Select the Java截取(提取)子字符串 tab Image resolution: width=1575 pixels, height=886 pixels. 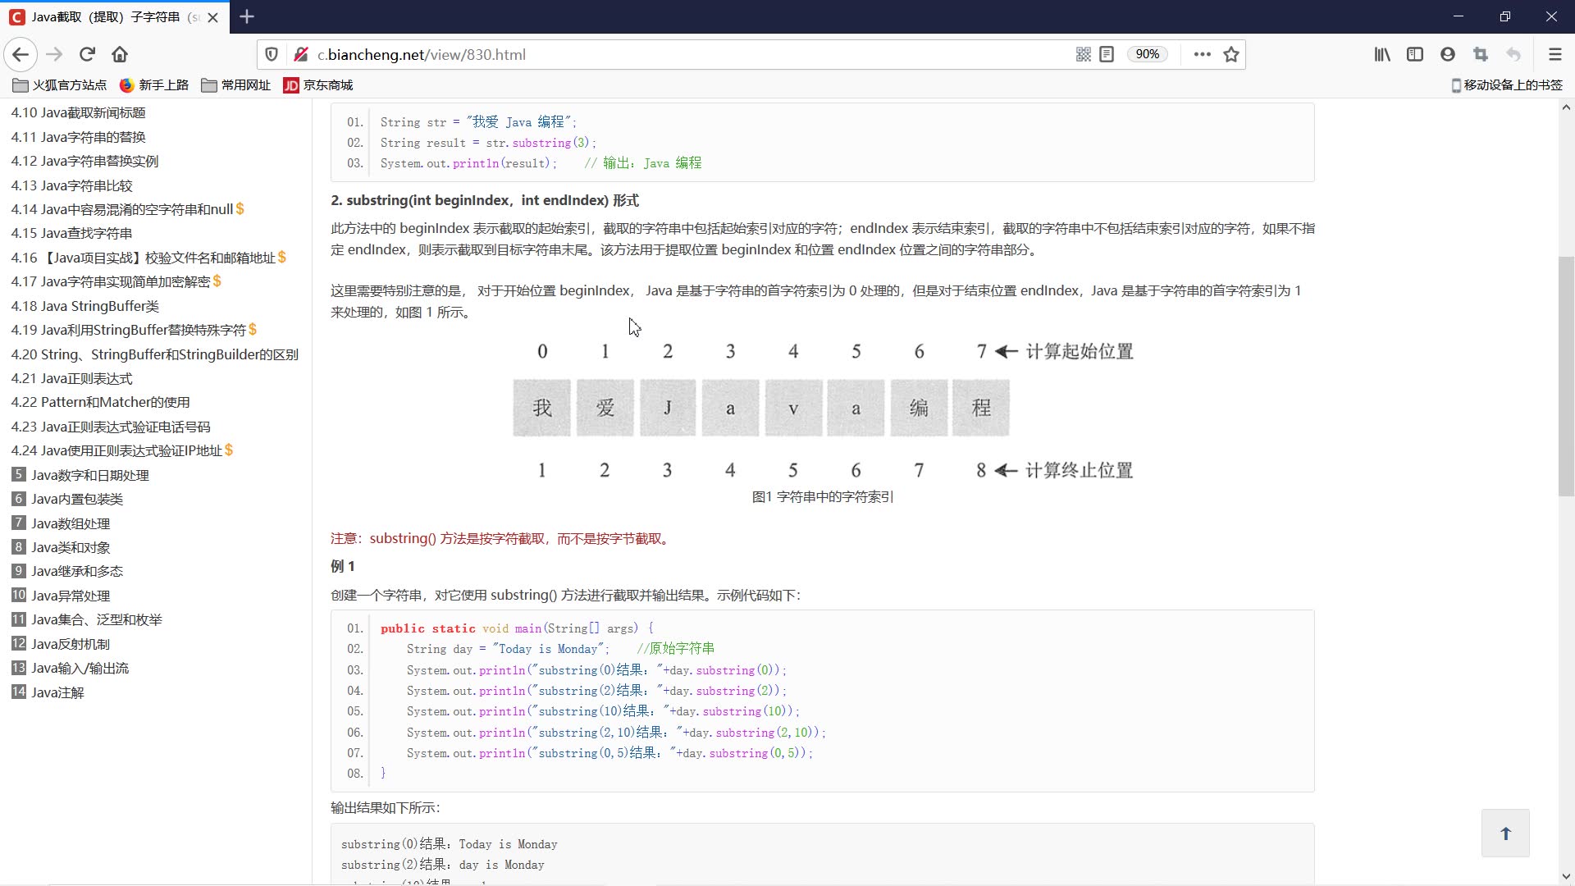(x=115, y=17)
